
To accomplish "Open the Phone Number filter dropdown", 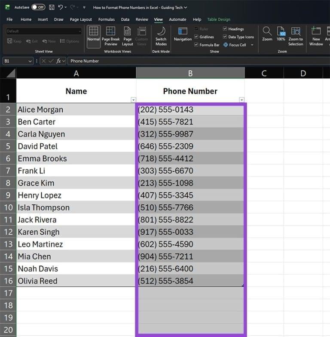I will pos(241,100).
